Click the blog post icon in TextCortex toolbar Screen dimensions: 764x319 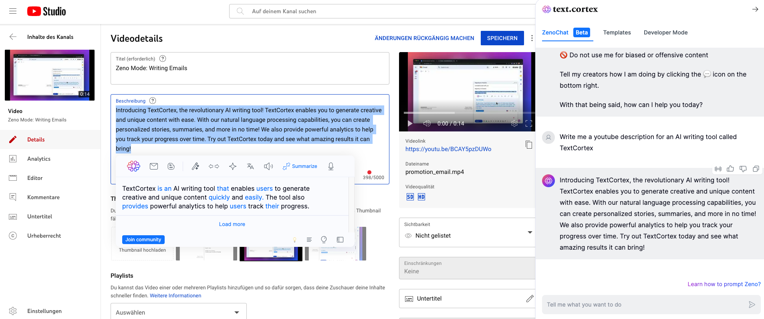coord(171,166)
